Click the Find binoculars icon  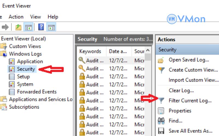tap(161, 120)
